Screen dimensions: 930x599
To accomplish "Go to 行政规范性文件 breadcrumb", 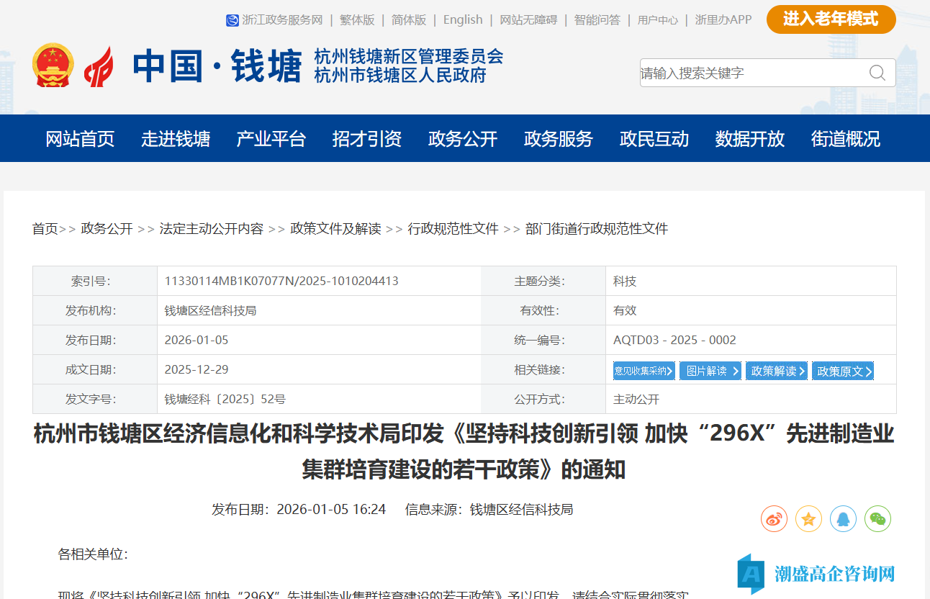I will (x=453, y=229).
